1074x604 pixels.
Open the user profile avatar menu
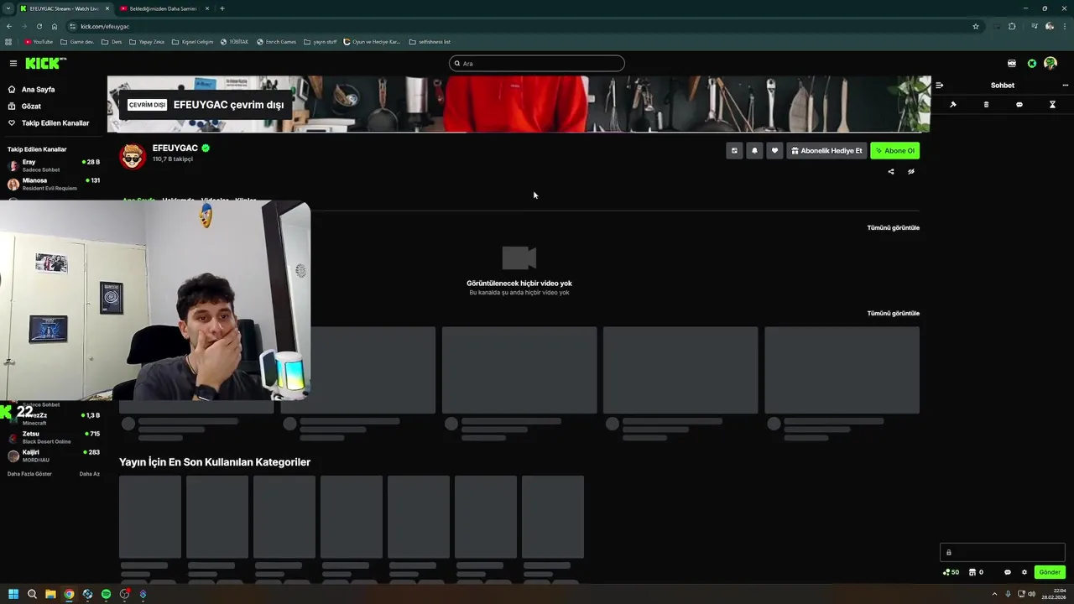tap(1051, 63)
